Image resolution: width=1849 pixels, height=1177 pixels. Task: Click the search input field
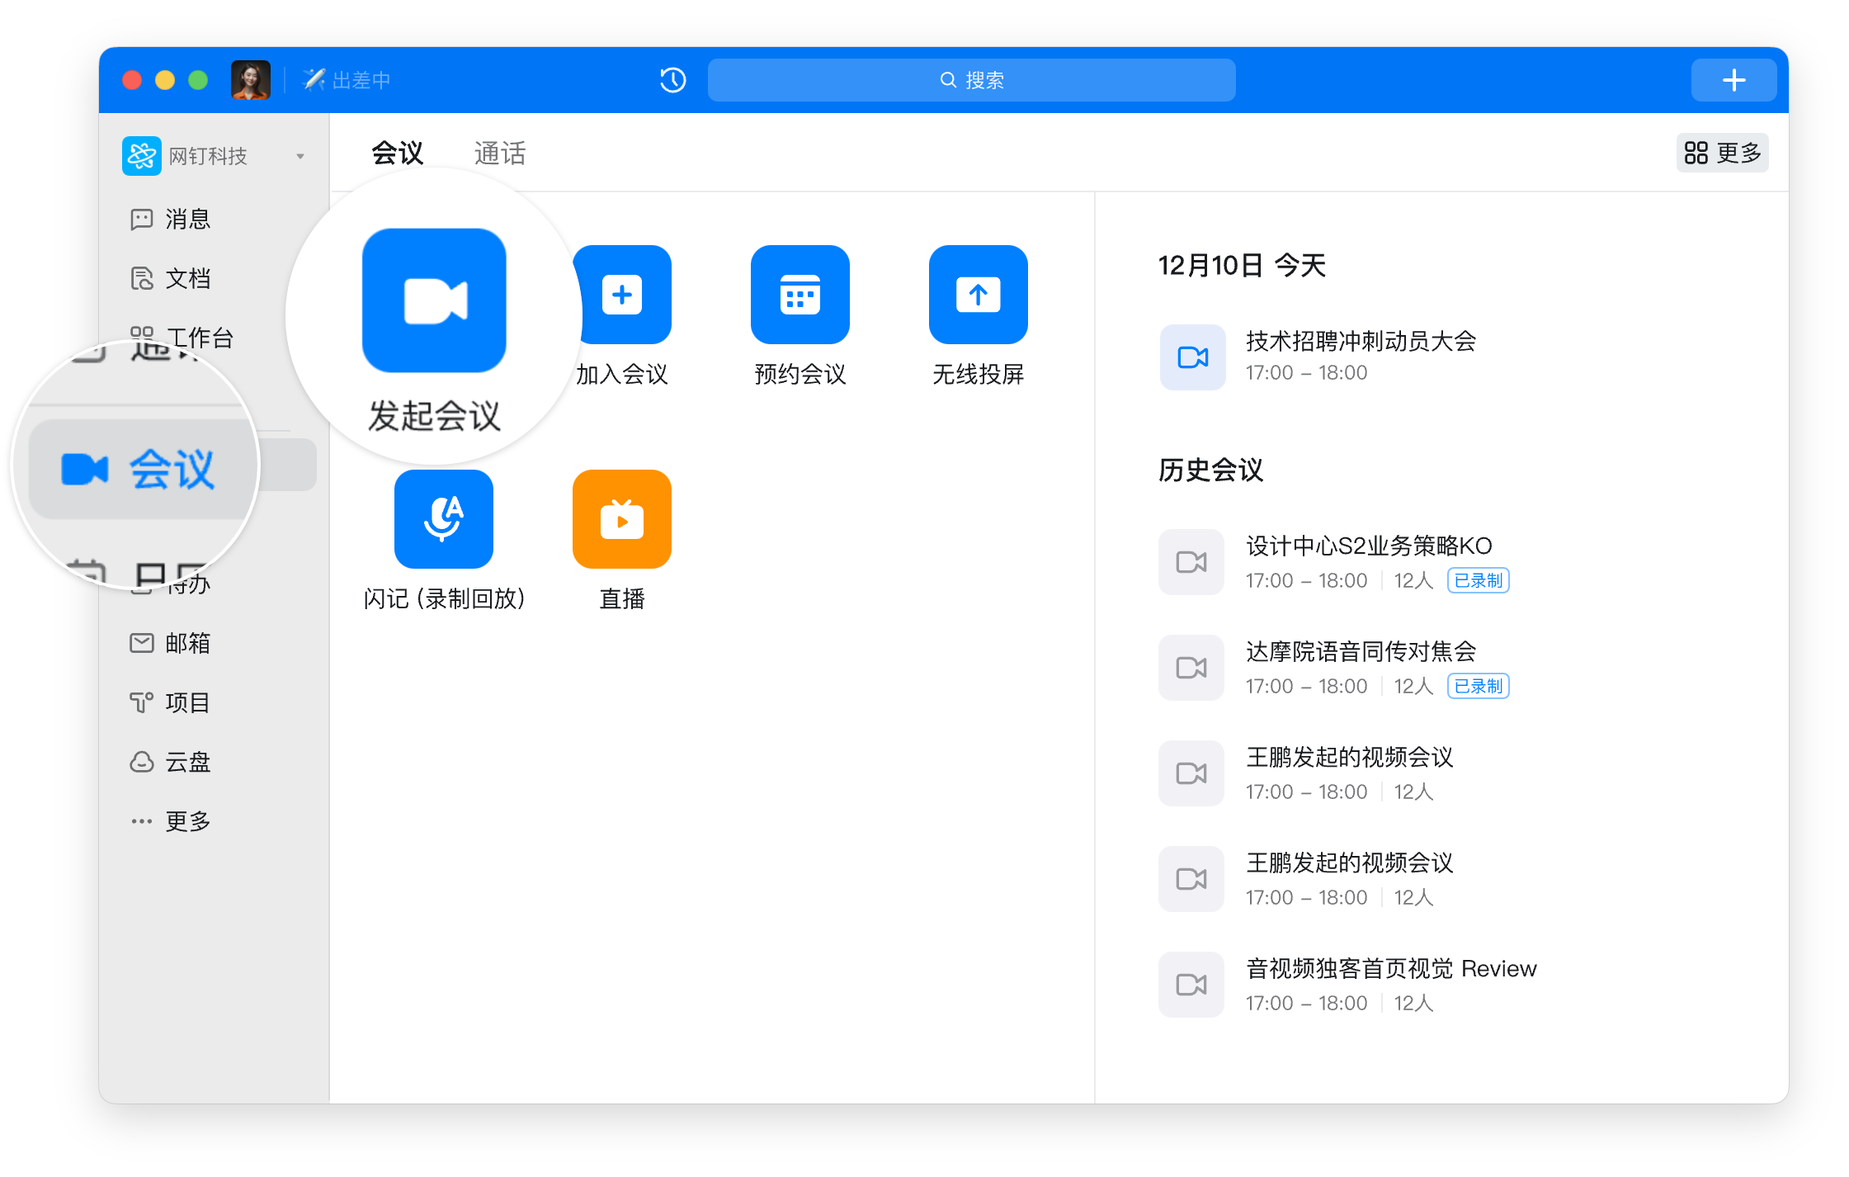[x=971, y=80]
